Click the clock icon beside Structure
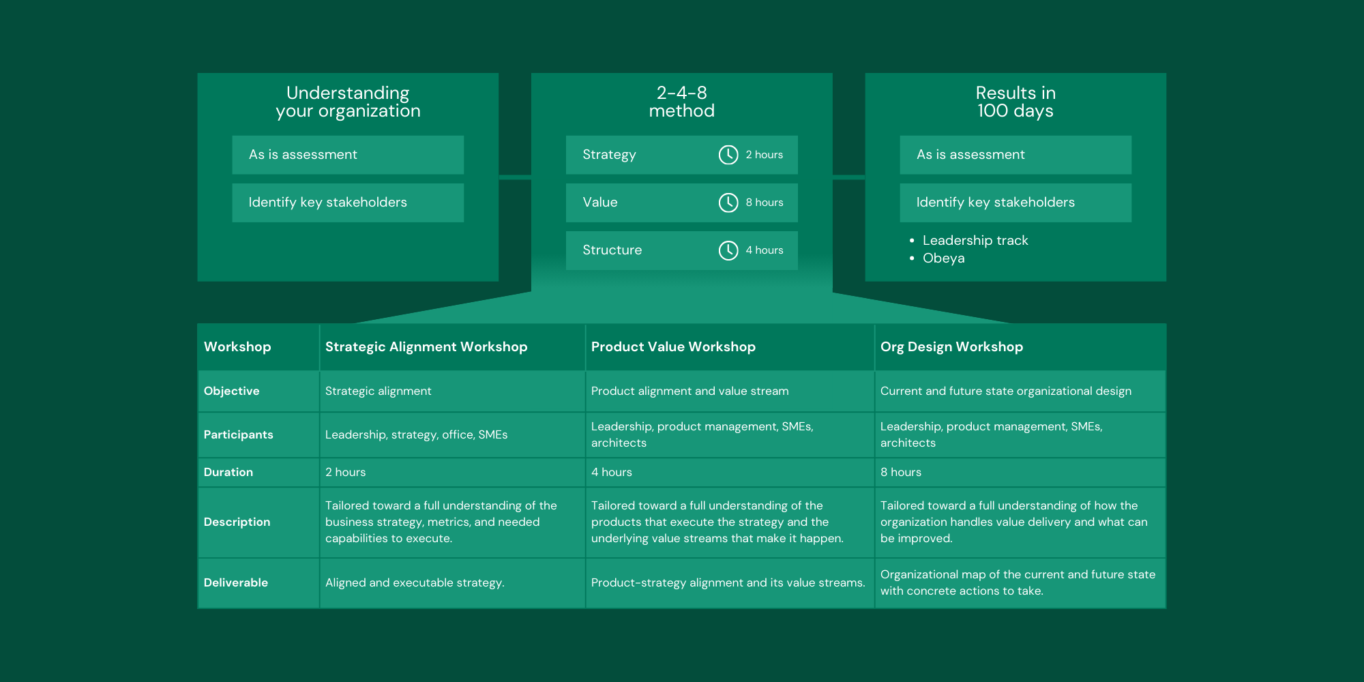The image size is (1364, 682). 728,250
